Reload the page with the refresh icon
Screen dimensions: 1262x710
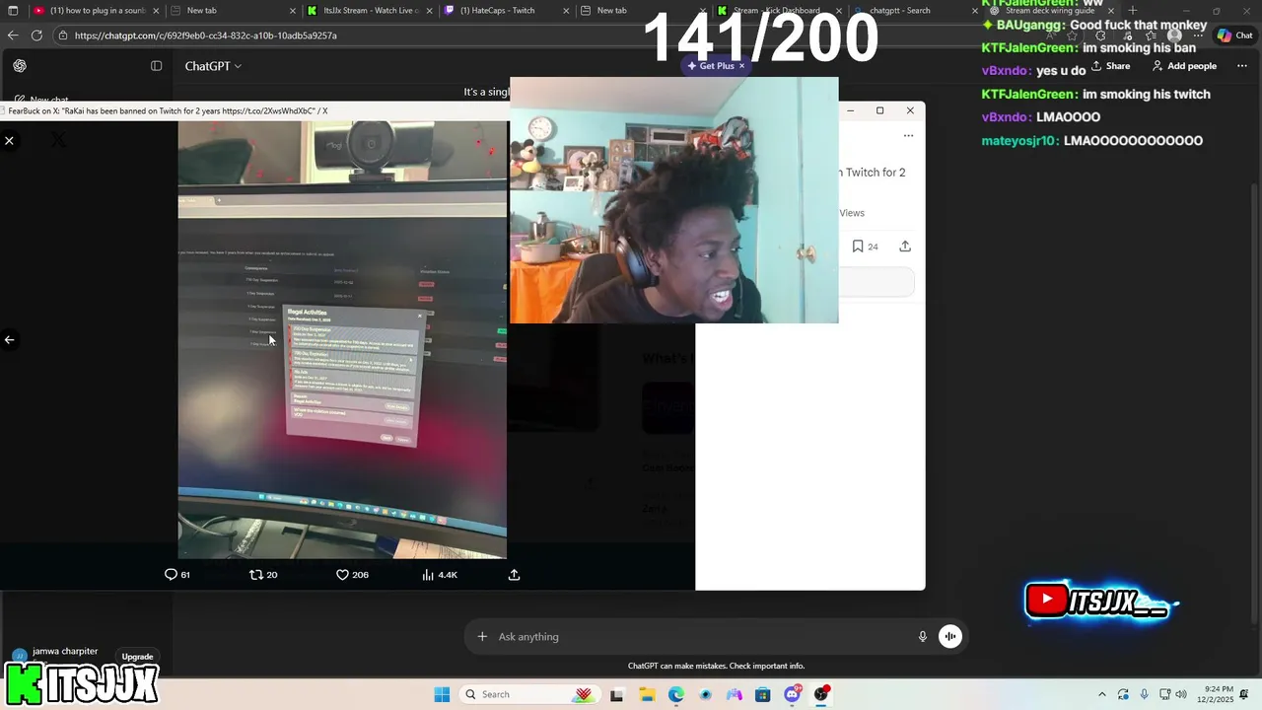coord(36,35)
